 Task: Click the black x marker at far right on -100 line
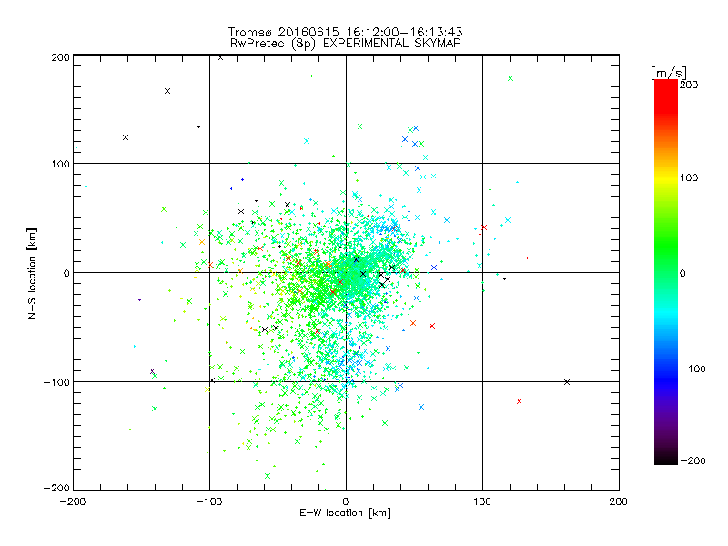pyautogui.click(x=567, y=382)
